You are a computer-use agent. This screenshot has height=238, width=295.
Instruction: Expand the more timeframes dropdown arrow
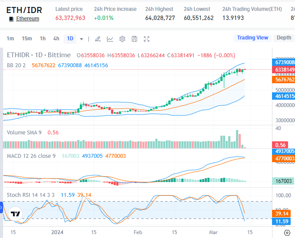[x=82, y=39]
